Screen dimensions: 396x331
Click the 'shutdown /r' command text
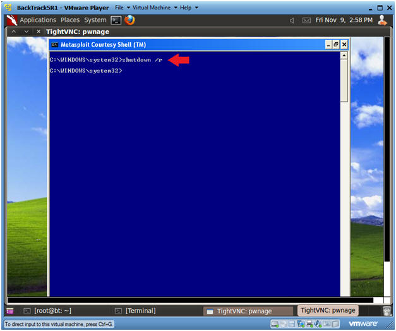tap(142, 60)
